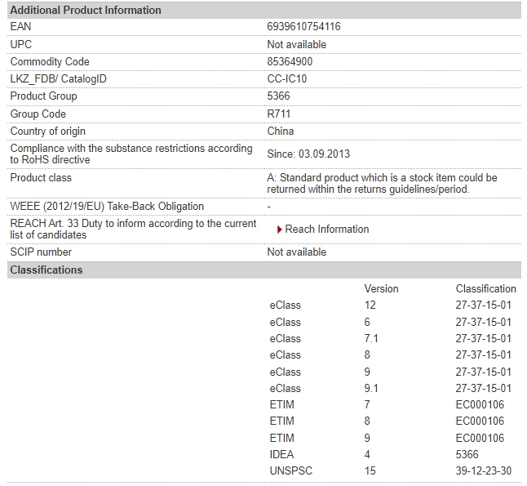Viewport: 527px width, 486px height.
Task: Open the Reach Information link
Action: click(326, 230)
